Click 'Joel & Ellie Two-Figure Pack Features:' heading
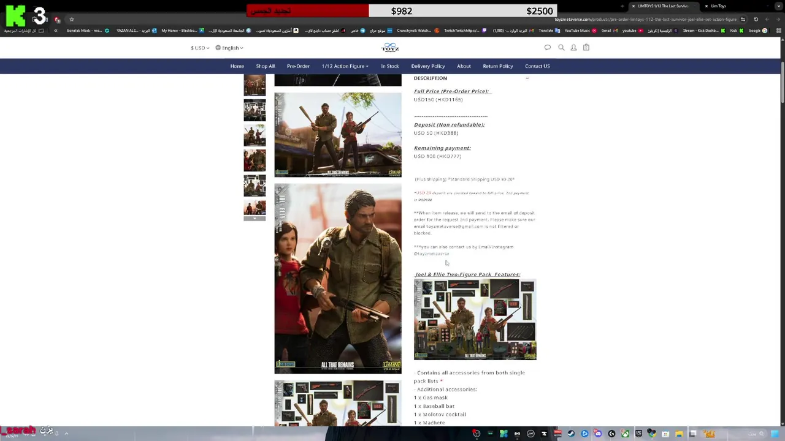This screenshot has height=441, width=785. tap(467, 274)
